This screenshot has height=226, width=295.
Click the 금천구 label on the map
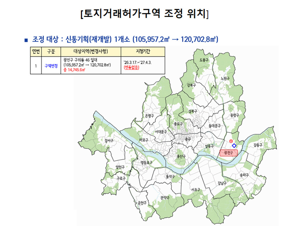(142, 203)
